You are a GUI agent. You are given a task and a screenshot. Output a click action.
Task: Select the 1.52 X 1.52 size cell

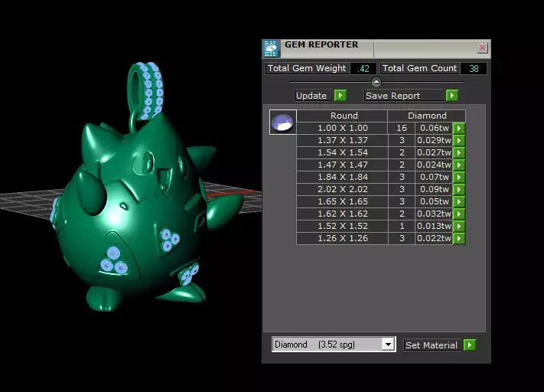point(342,226)
